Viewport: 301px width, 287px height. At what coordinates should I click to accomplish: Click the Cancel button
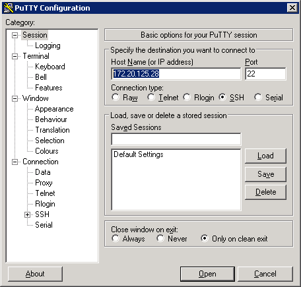[265, 274]
